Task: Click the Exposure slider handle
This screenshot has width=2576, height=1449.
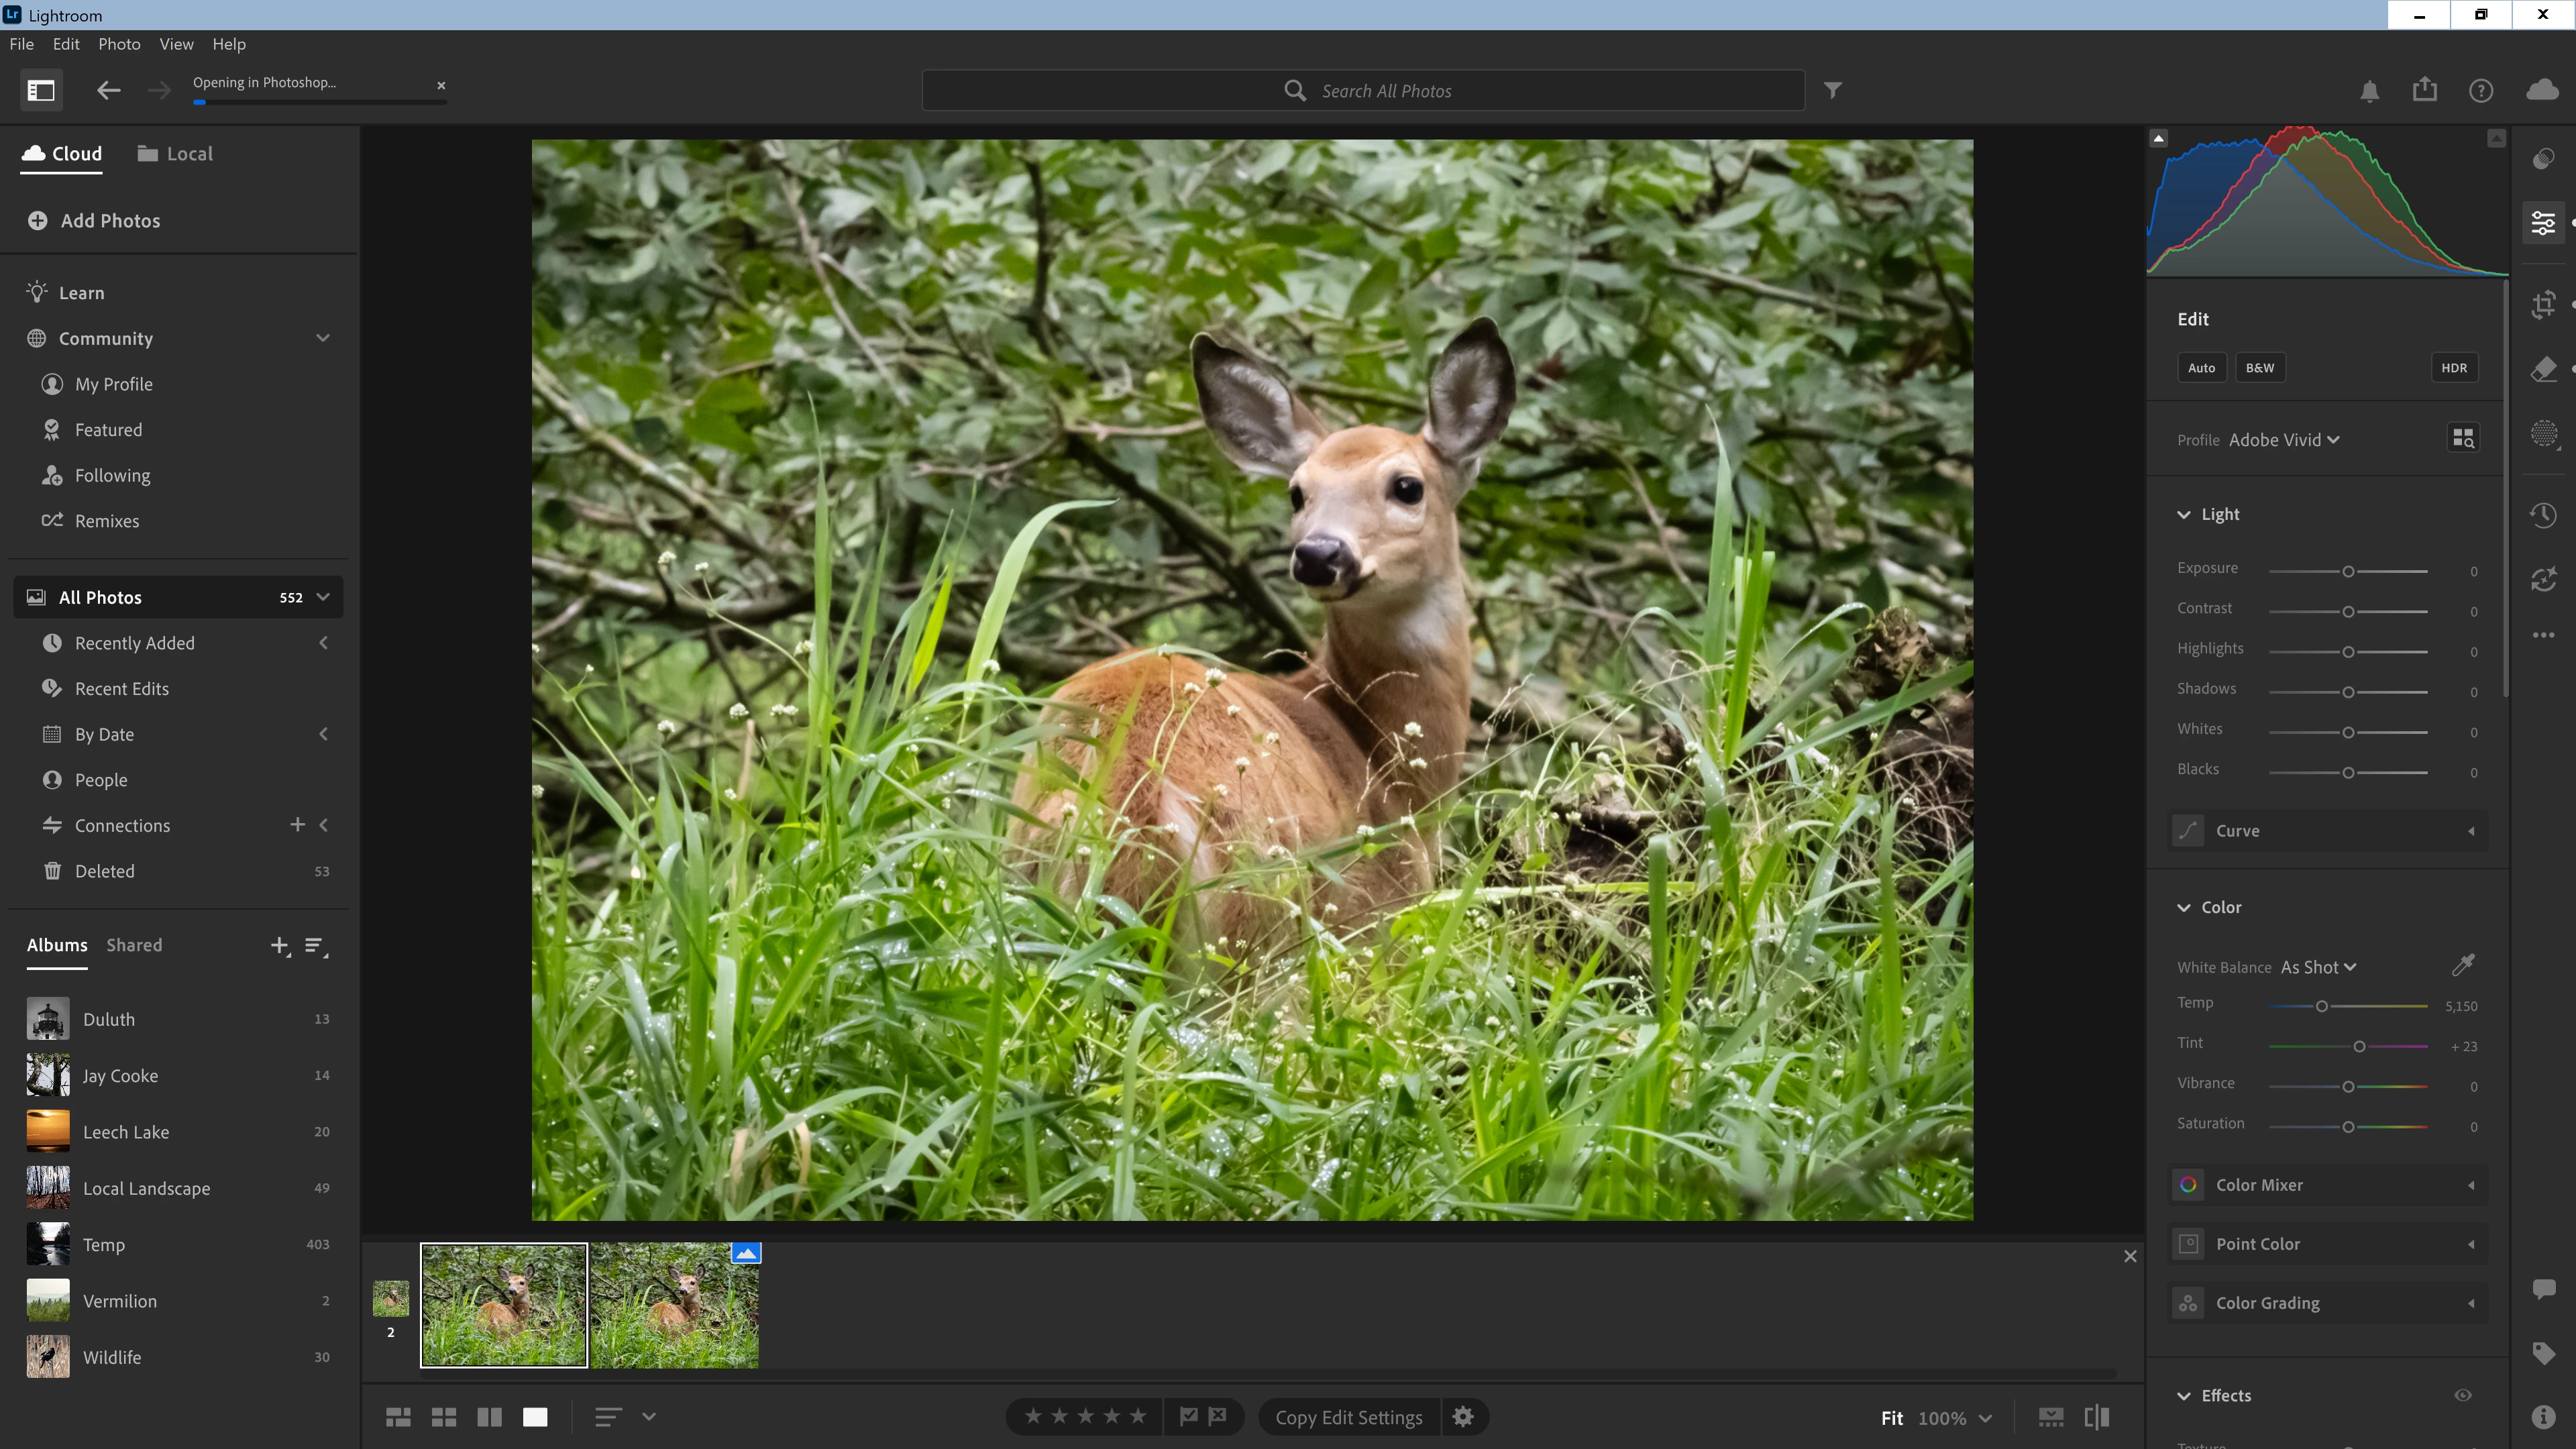Action: point(2348,572)
